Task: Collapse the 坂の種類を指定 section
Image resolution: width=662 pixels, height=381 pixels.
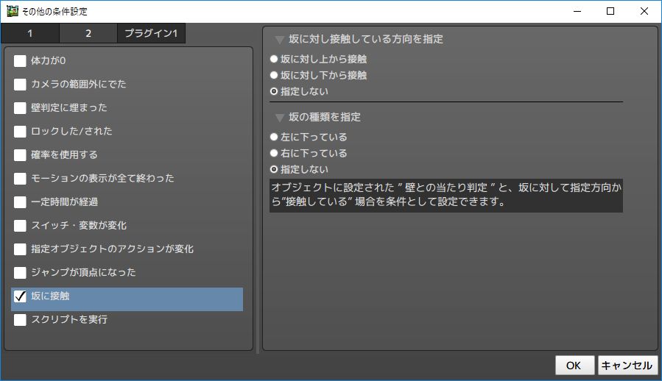Action: pyautogui.click(x=279, y=118)
